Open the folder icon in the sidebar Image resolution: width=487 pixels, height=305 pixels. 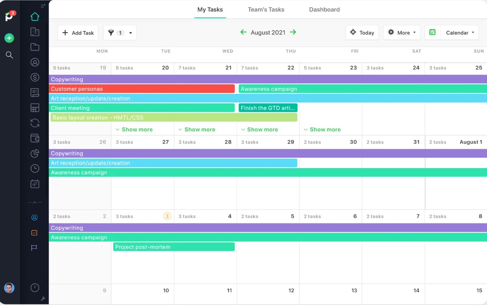tap(35, 47)
